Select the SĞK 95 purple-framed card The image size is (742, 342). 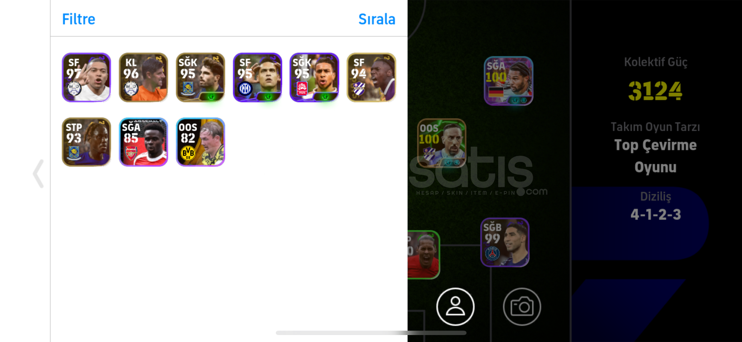(314, 77)
